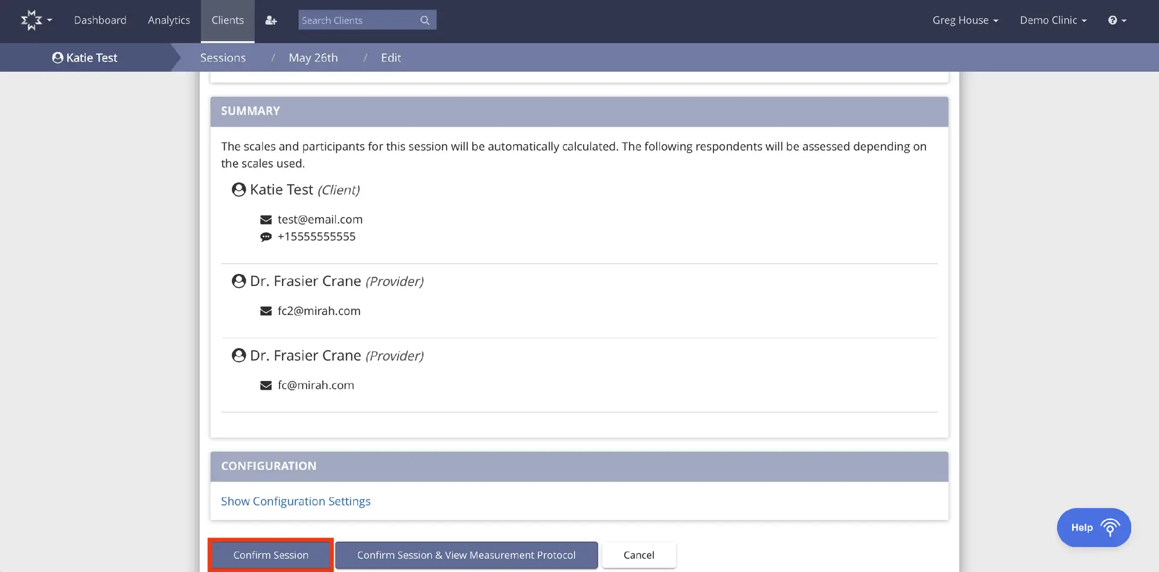Click Confirm Session & View Measurement Protocol

pos(466,555)
